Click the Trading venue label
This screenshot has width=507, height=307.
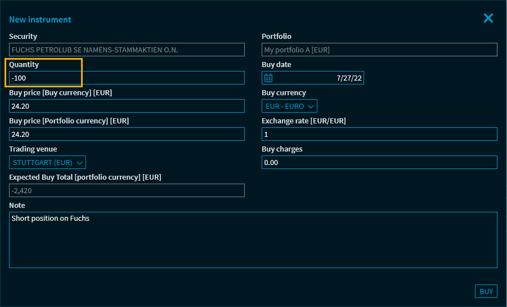(33, 149)
